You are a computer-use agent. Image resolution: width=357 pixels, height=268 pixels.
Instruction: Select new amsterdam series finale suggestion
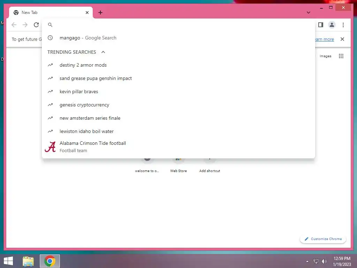coord(178,118)
